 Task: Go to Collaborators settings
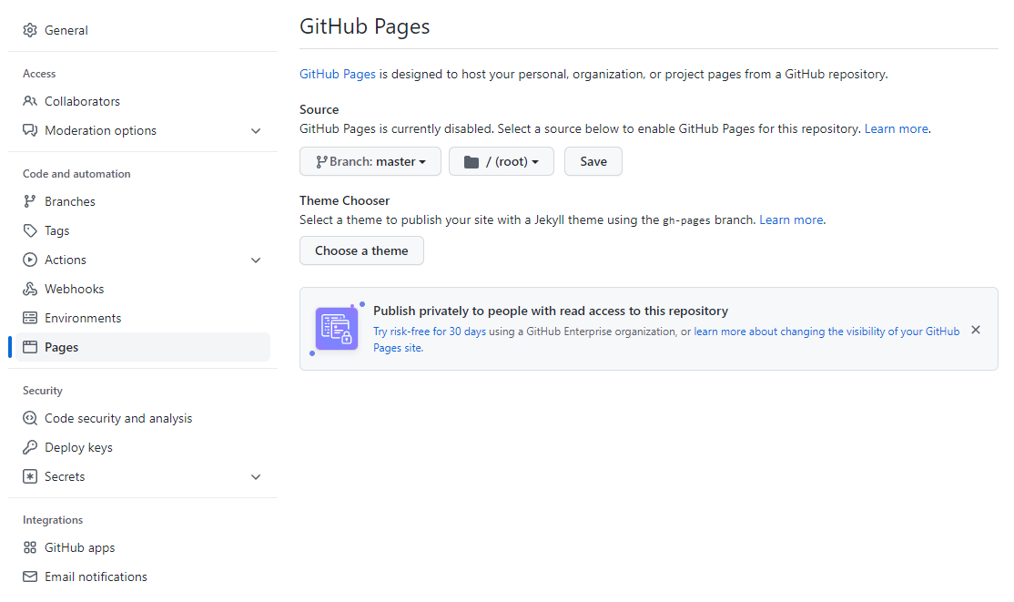click(143, 101)
